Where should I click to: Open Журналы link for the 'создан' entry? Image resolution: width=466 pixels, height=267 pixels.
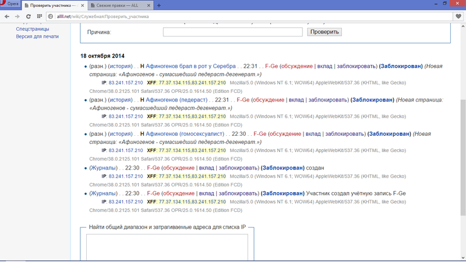[104, 168]
